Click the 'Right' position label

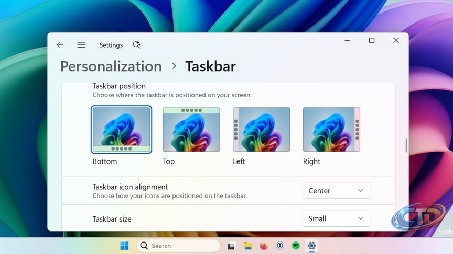(311, 161)
